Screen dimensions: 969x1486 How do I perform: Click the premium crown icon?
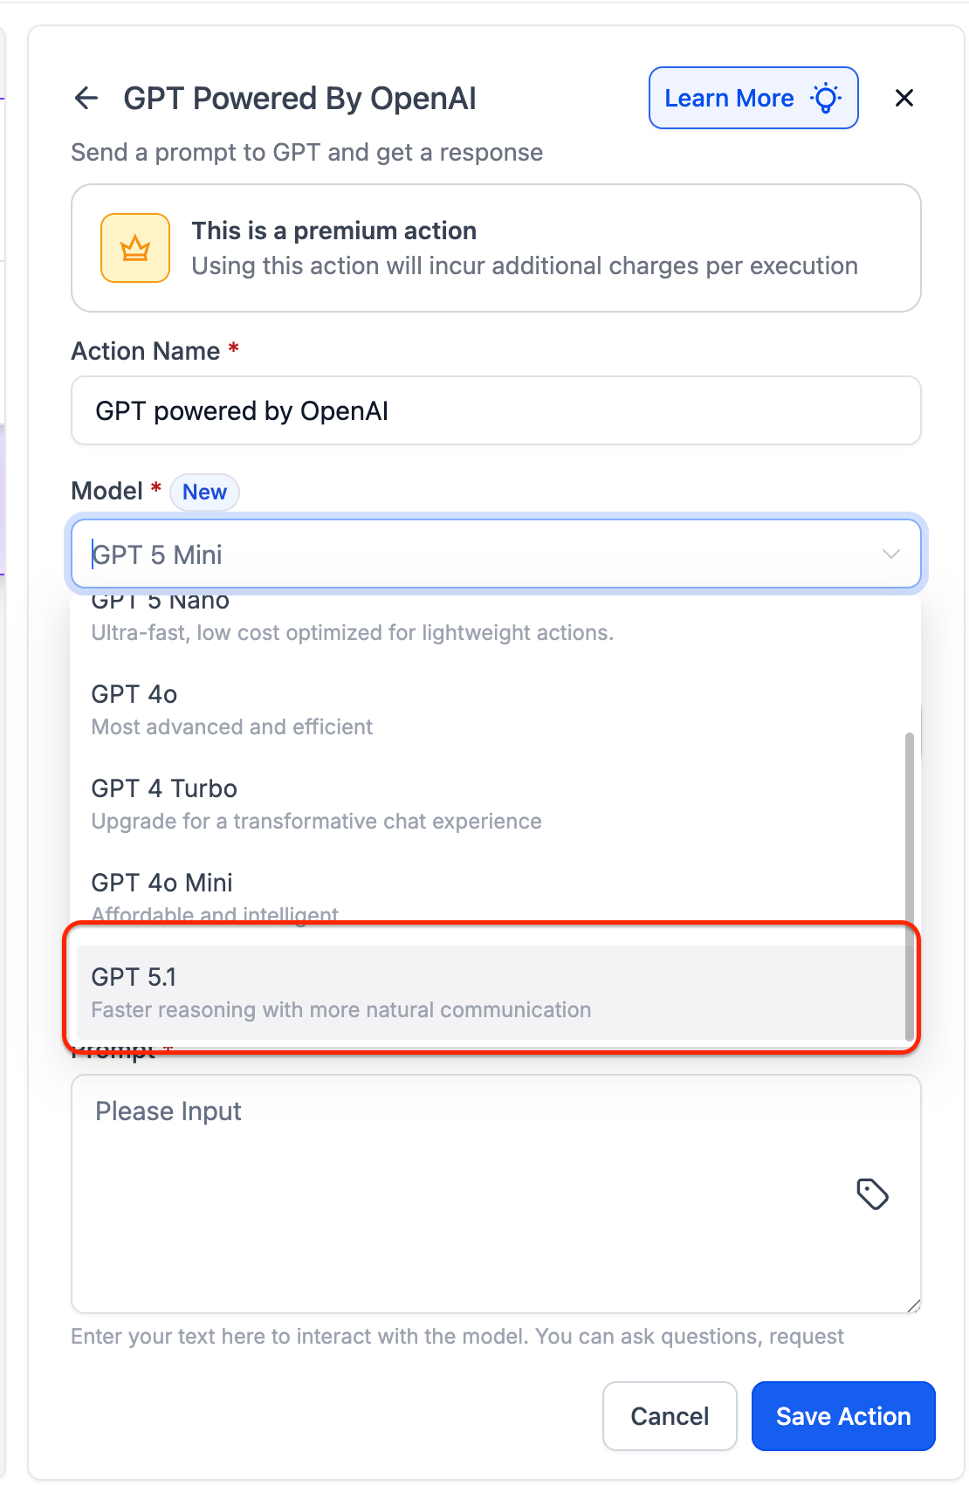135,249
